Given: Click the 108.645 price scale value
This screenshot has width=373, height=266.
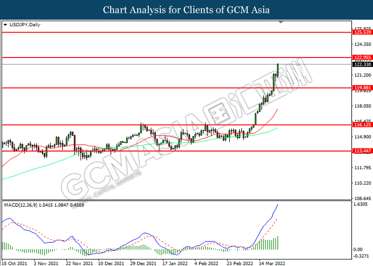Looking at the screenshot, I should 362,198.
